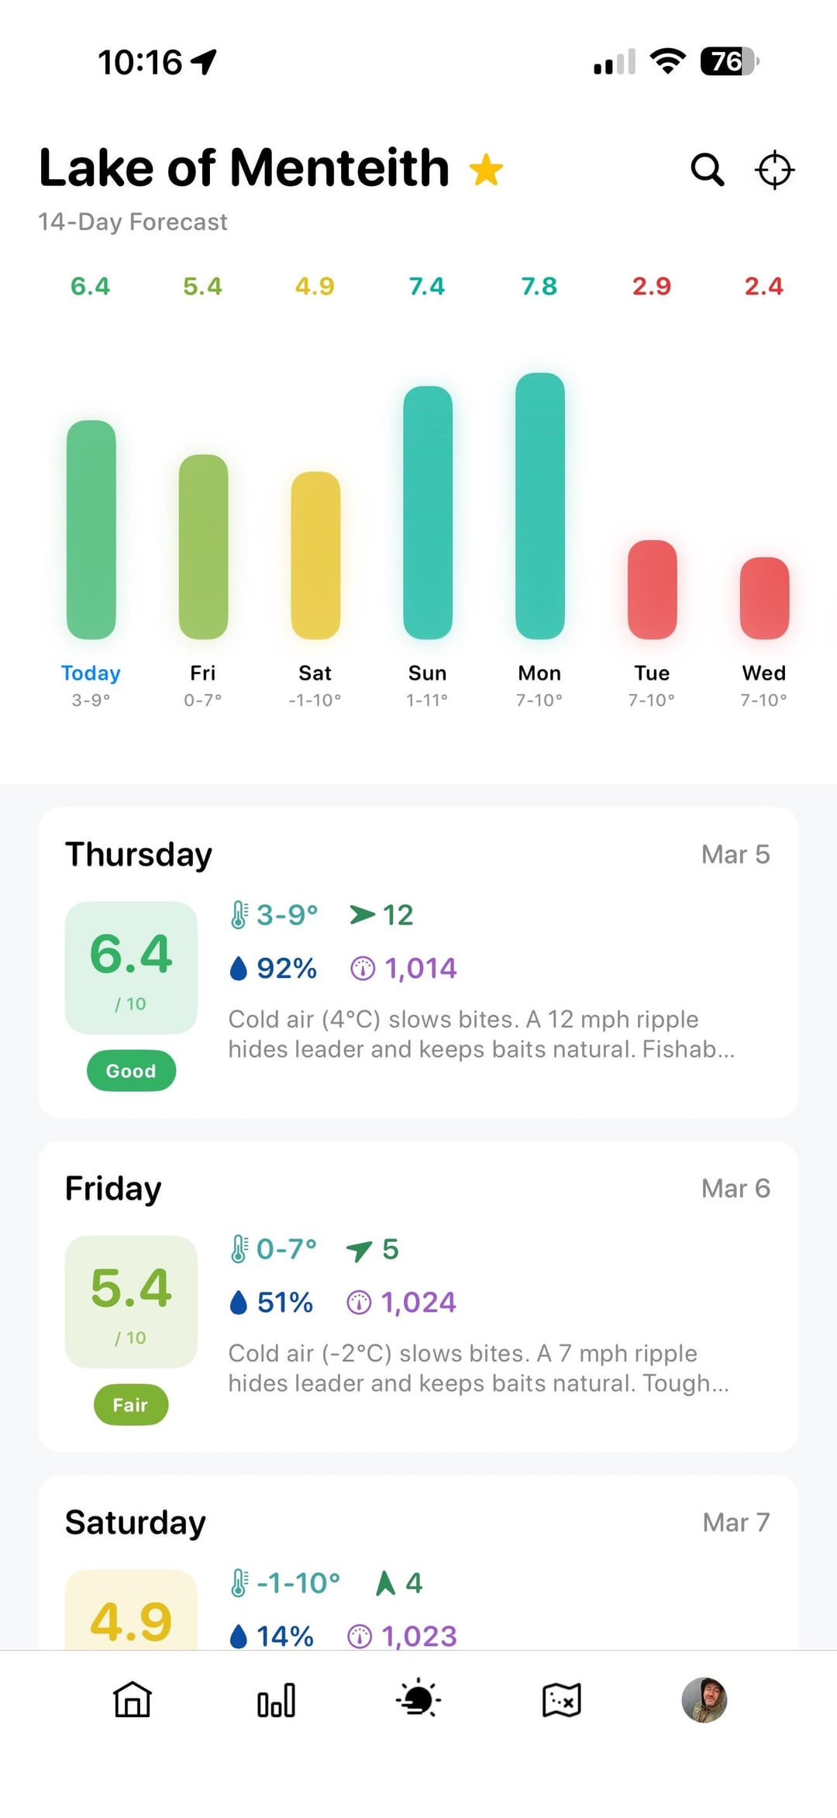Toggle the favorite star for Lake of Menteith

(487, 170)
